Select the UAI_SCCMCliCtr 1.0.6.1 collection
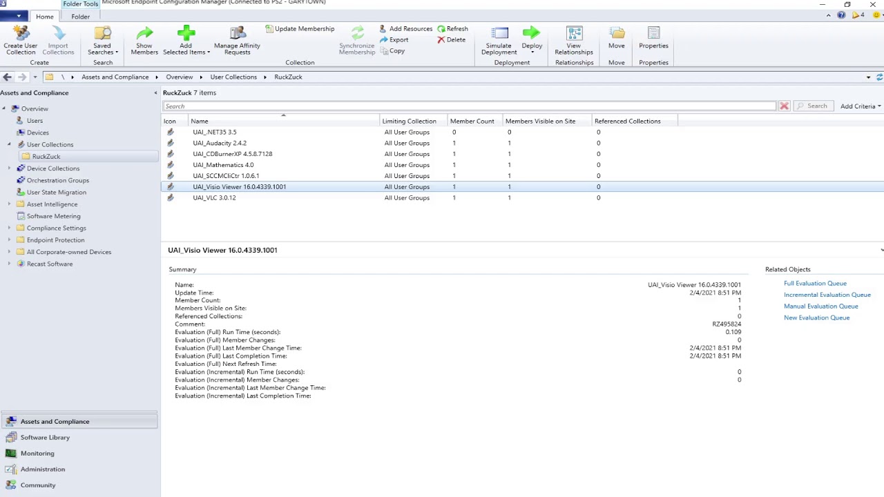This screenshot has height=497, width=884. point(522,176)
